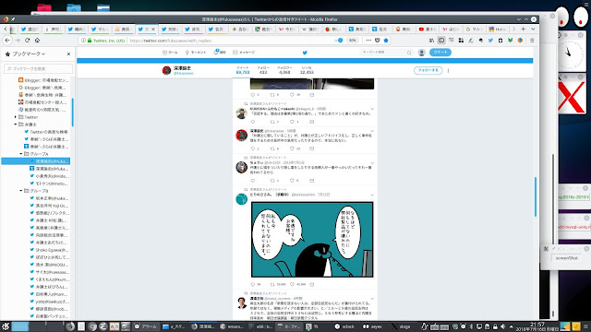Collapse the グループA bookmark folder
The height and width of the screenshot is (332, 591).
tap(21, 154)
